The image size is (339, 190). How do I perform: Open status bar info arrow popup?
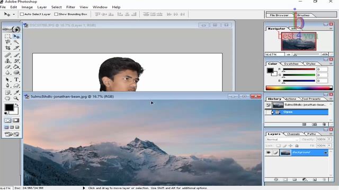(x=84, y=188)
